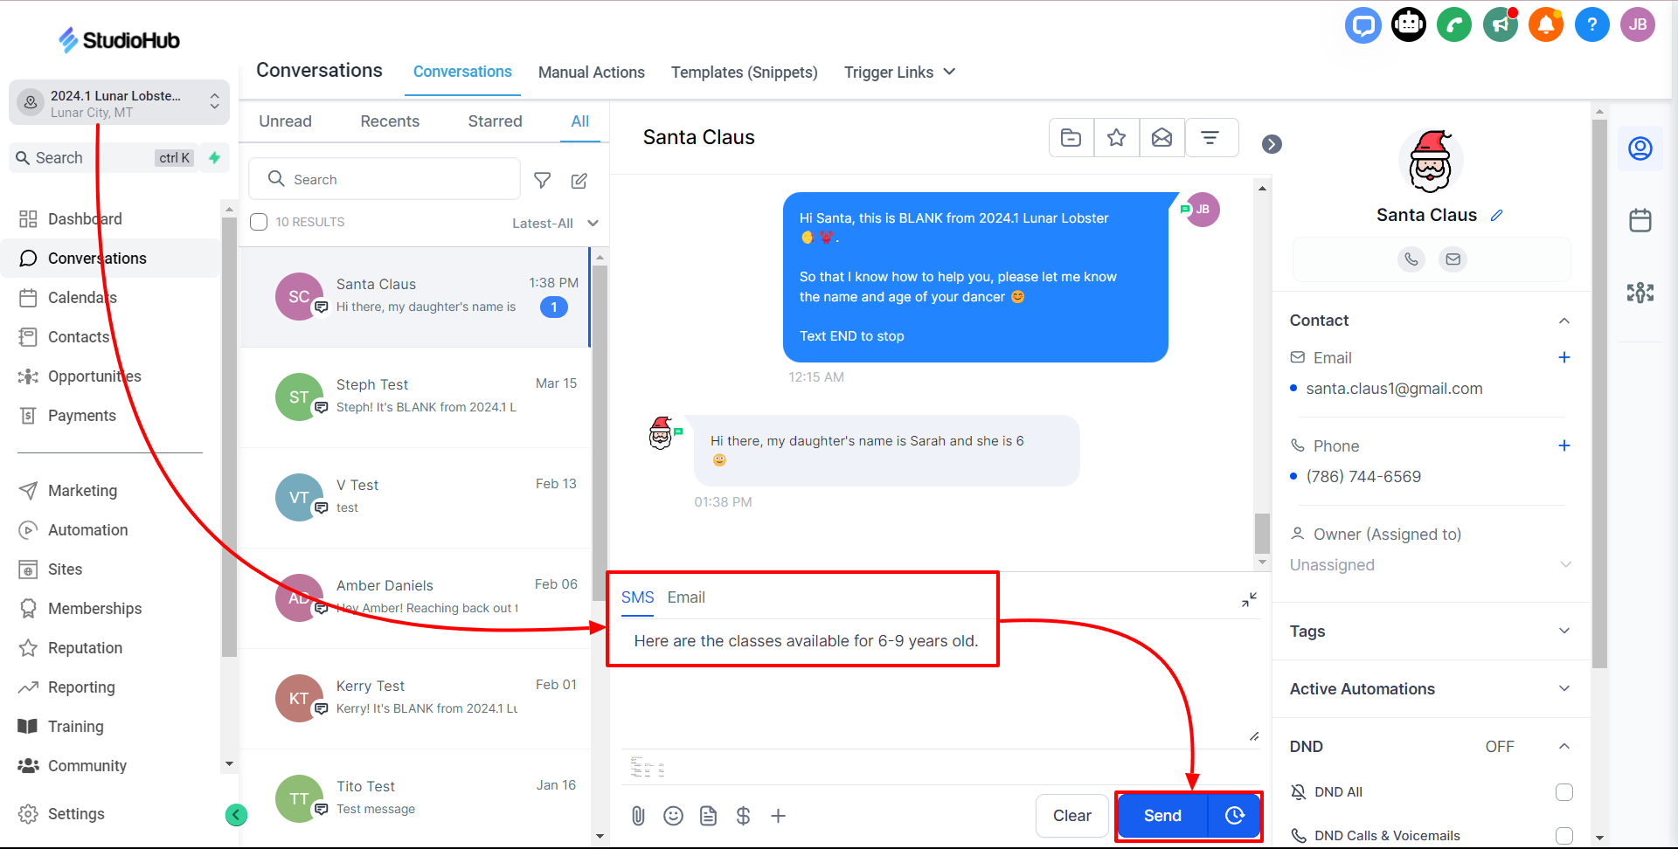The width and height of the screenshot is (1678, 849).
Task: Select the Email message tab
Action: [x=686, y=597]
